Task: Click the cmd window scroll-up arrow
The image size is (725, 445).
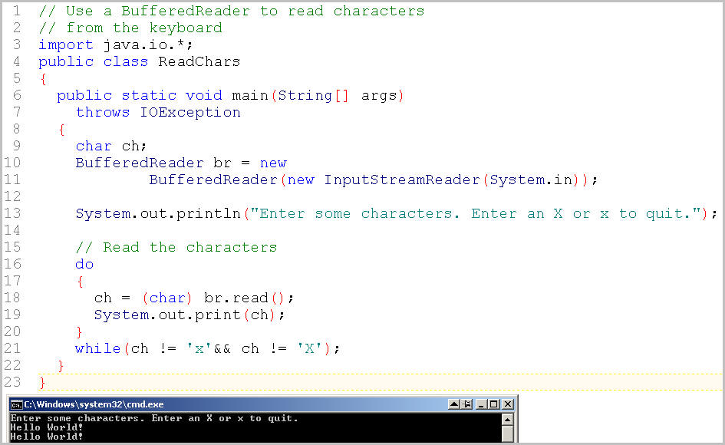Action: (507, 420)
